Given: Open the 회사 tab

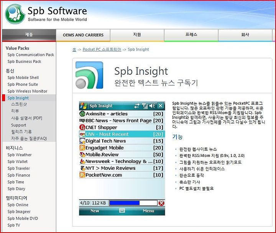Looking at the screenshot, I should (x=245, y=35).
